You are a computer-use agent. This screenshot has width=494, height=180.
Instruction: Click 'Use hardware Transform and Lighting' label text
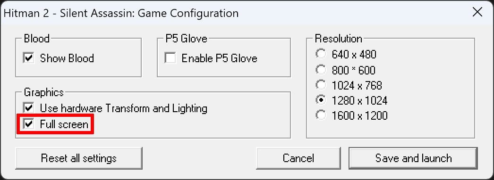pyautogui.click(x=124, y=109)
